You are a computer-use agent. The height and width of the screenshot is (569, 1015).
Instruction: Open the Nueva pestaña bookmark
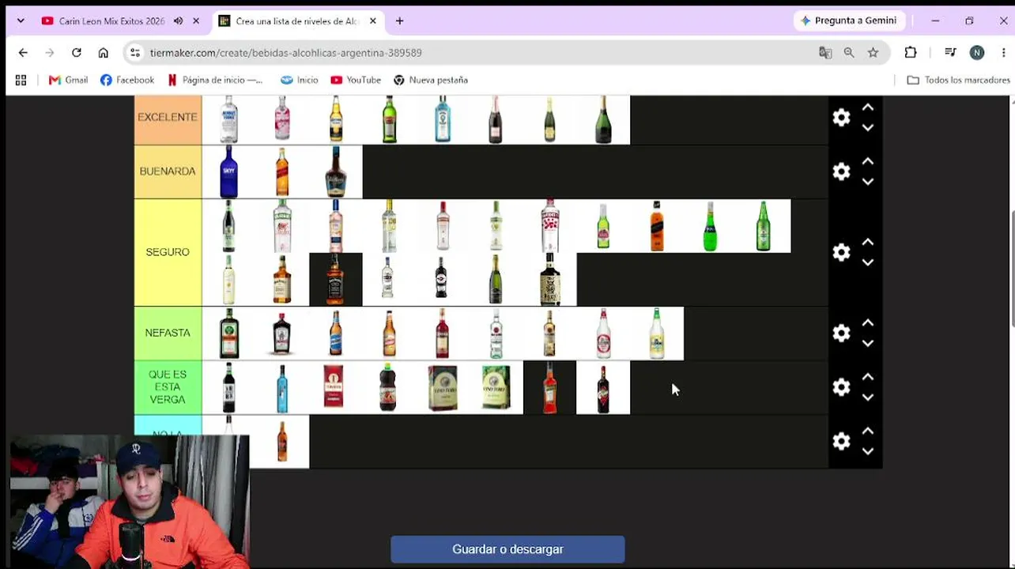point(431,80)
